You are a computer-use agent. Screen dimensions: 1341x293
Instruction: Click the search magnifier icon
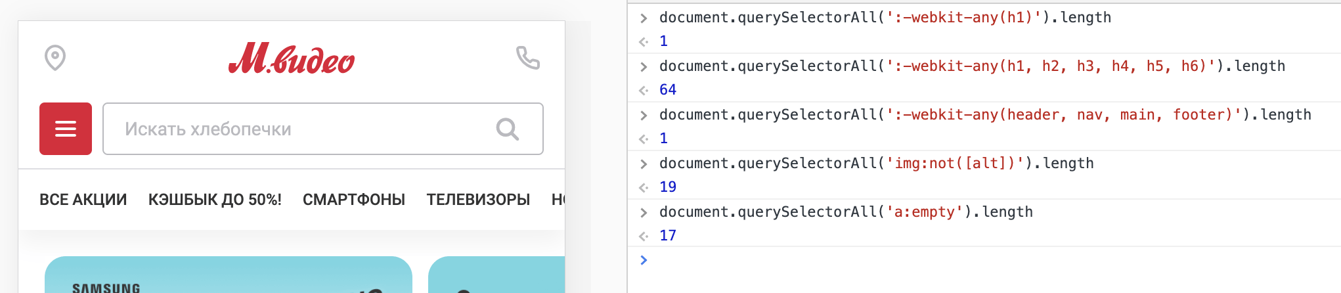tap(508, 129)
